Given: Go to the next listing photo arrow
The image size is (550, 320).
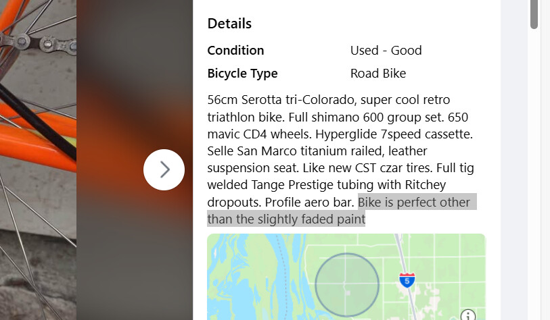Looking at the screenshot, I should point(164,170).
